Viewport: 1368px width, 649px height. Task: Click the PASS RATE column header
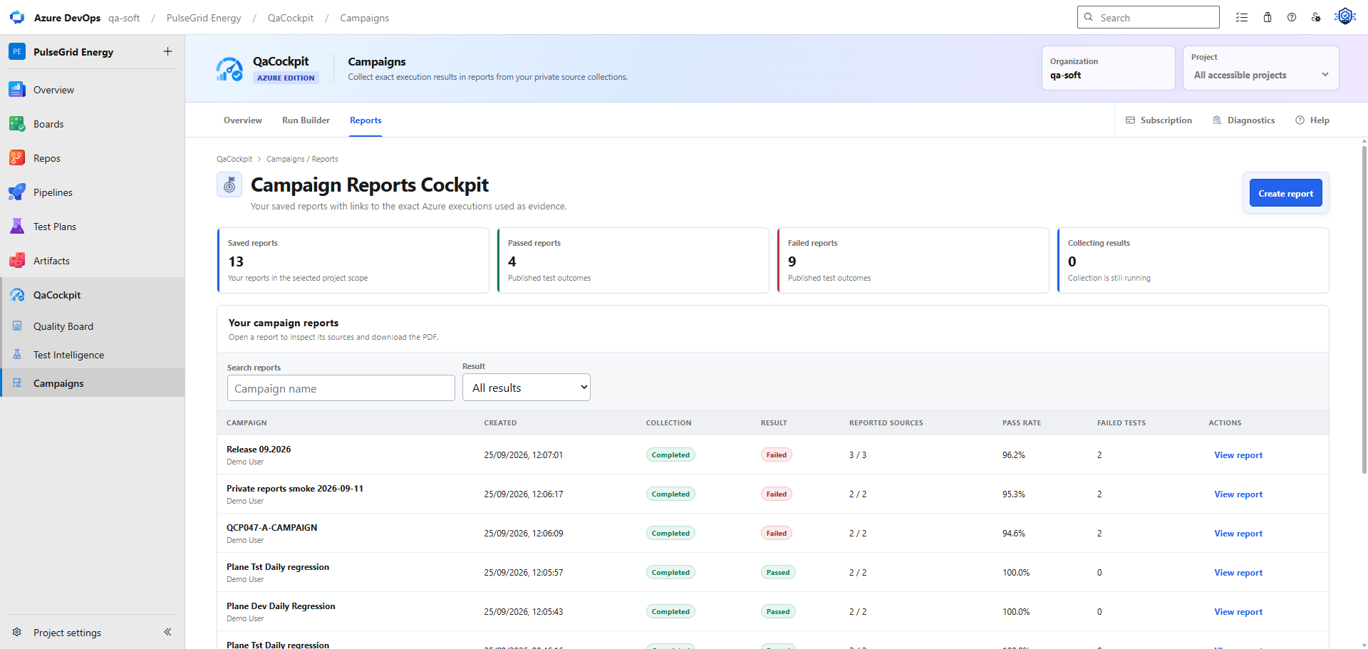1022,423
